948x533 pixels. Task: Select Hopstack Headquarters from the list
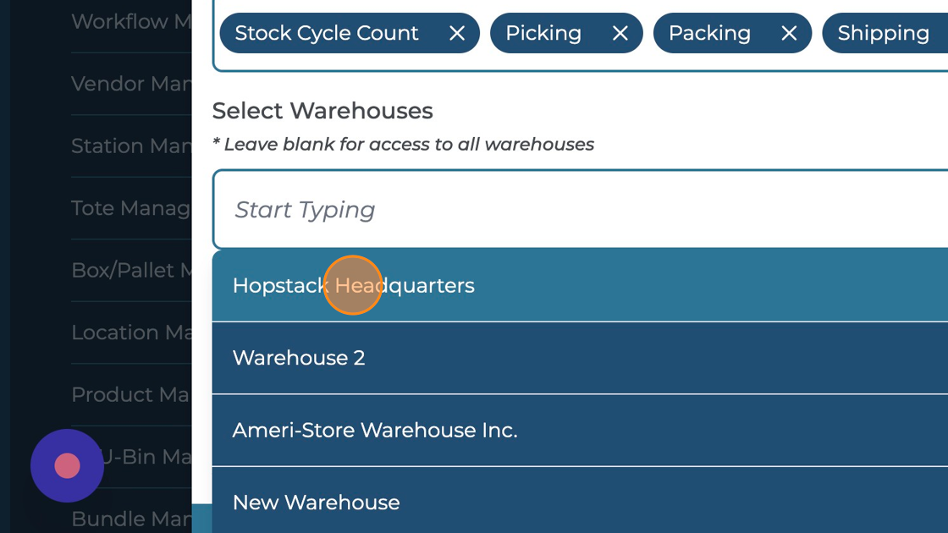pyautogui.click(x=353, y=285)
